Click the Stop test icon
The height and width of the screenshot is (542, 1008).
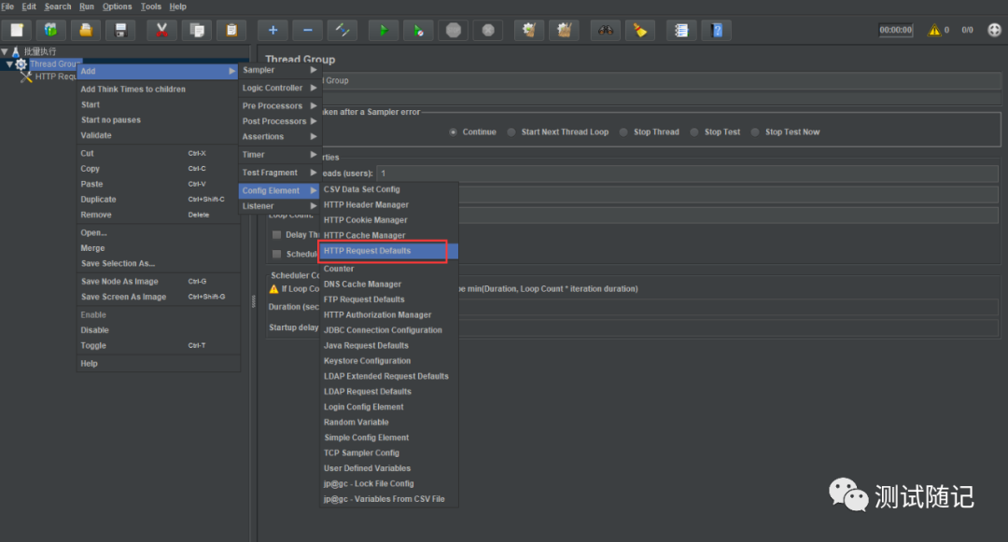click(x=454, y=30)
